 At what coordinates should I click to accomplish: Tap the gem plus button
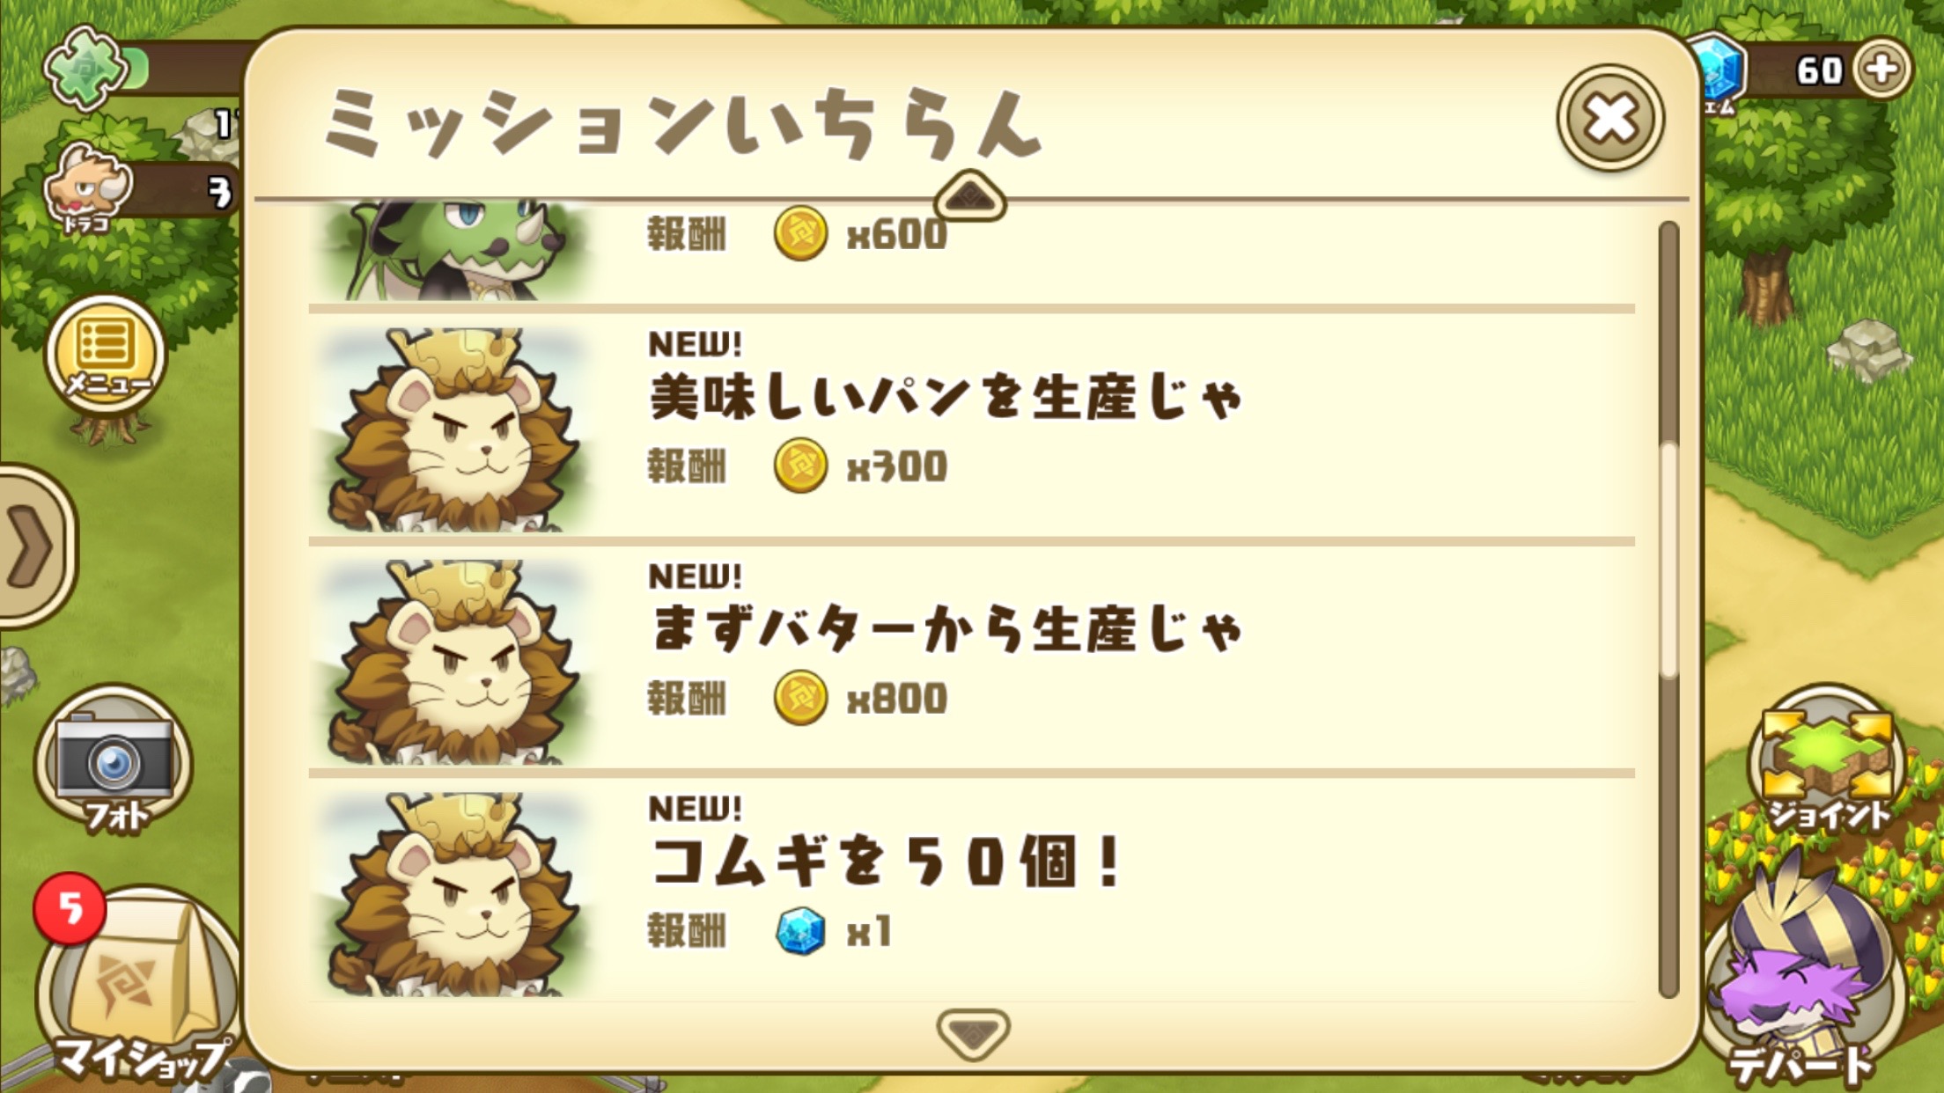tap(1881, 69)
